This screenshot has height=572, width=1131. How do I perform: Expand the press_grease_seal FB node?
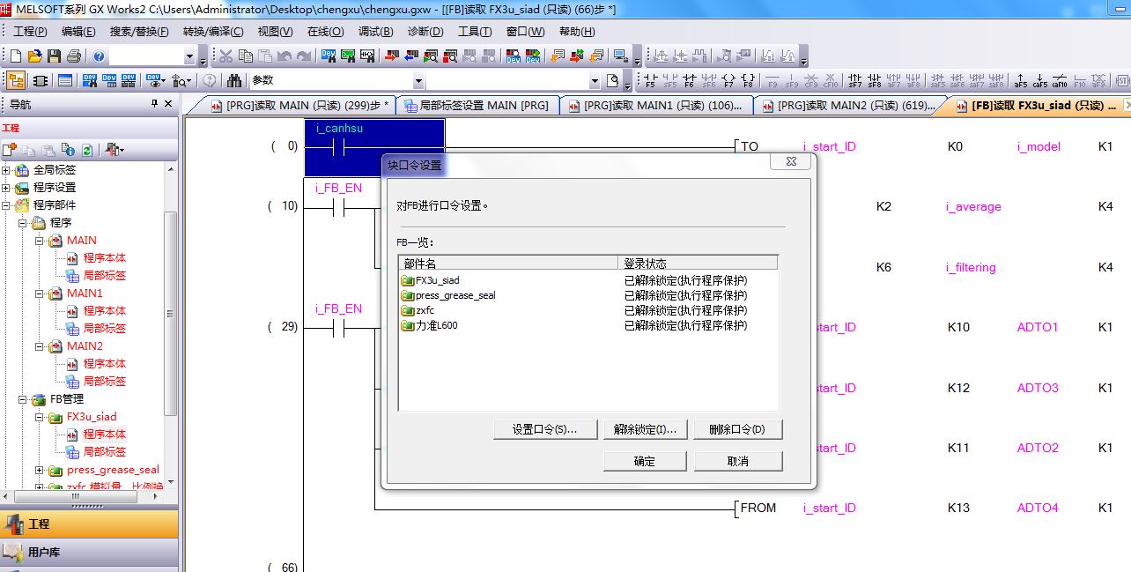tap(40, 470)
